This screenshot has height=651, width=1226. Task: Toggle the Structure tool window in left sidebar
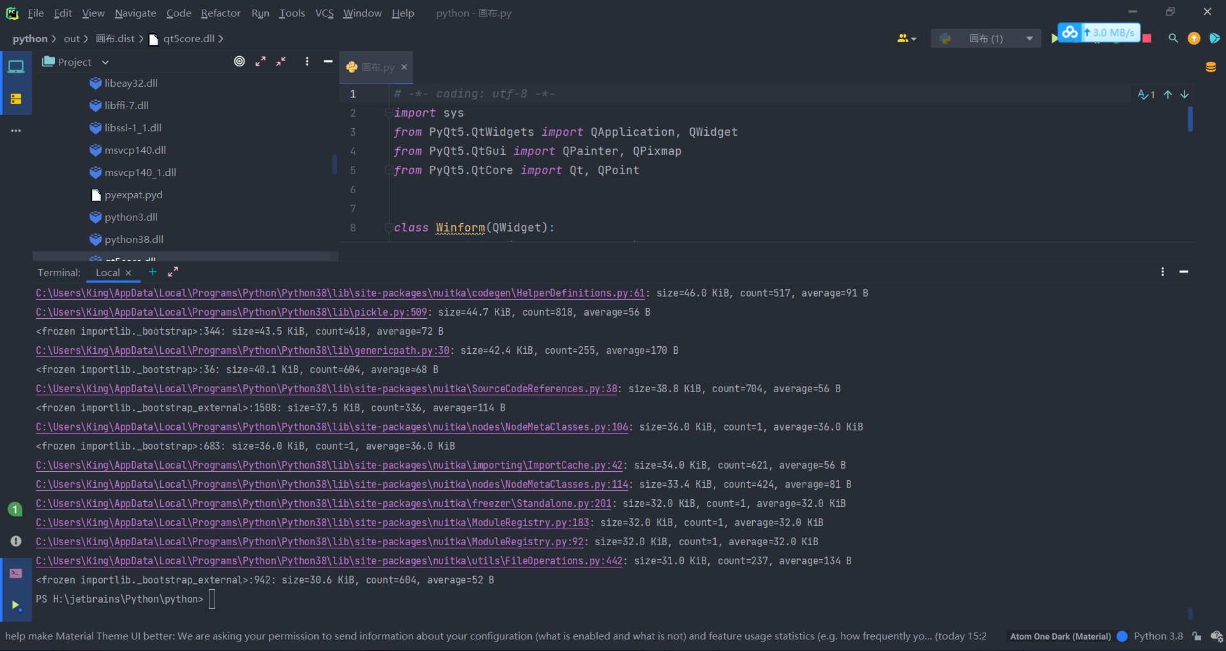click(16, 99)
